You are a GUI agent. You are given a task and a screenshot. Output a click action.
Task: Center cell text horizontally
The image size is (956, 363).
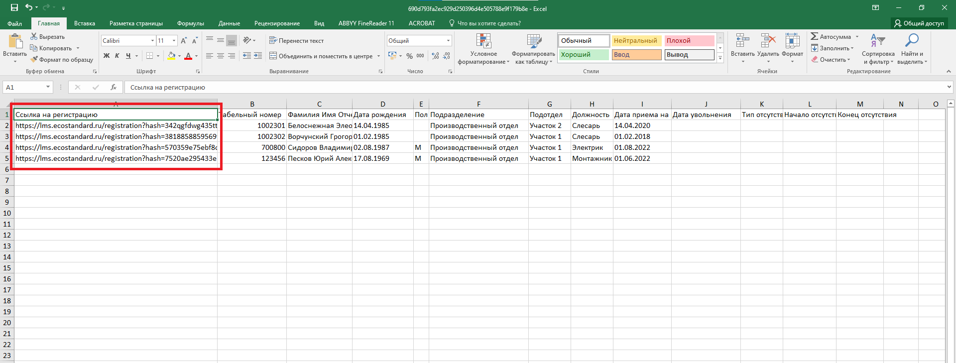[x=221, y=56]
